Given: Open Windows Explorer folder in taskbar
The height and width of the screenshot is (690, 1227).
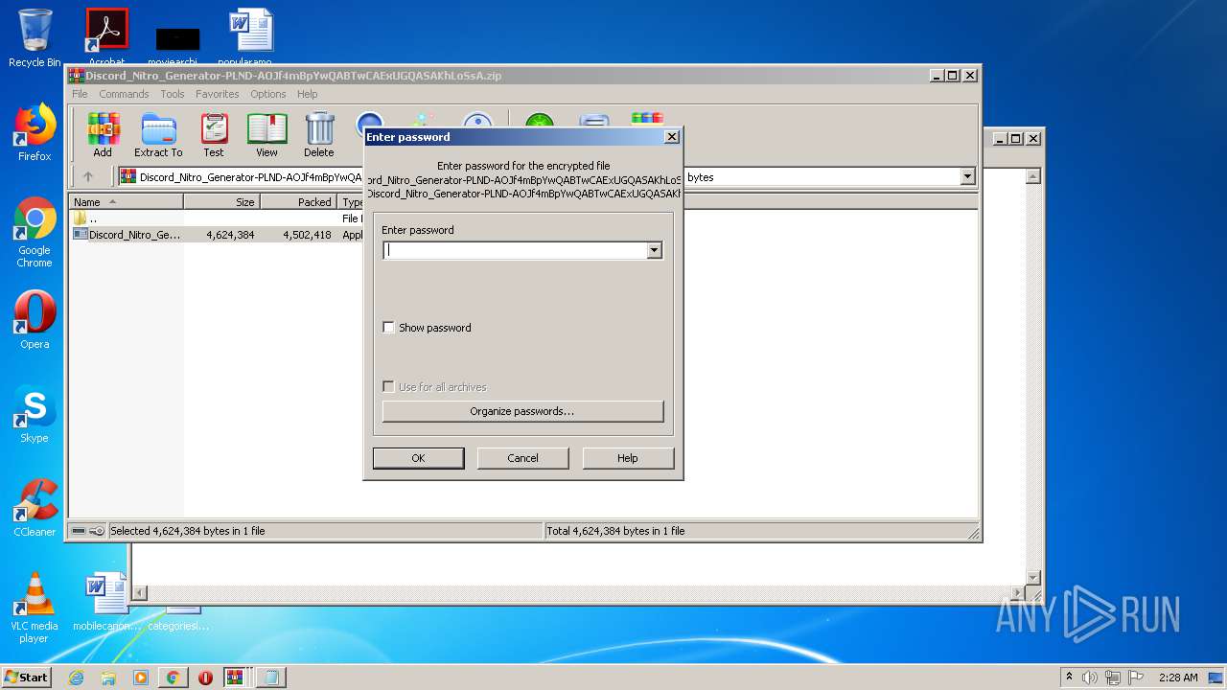Looking at the screenshot, I should pyautogui.click(x=108, y=678).
